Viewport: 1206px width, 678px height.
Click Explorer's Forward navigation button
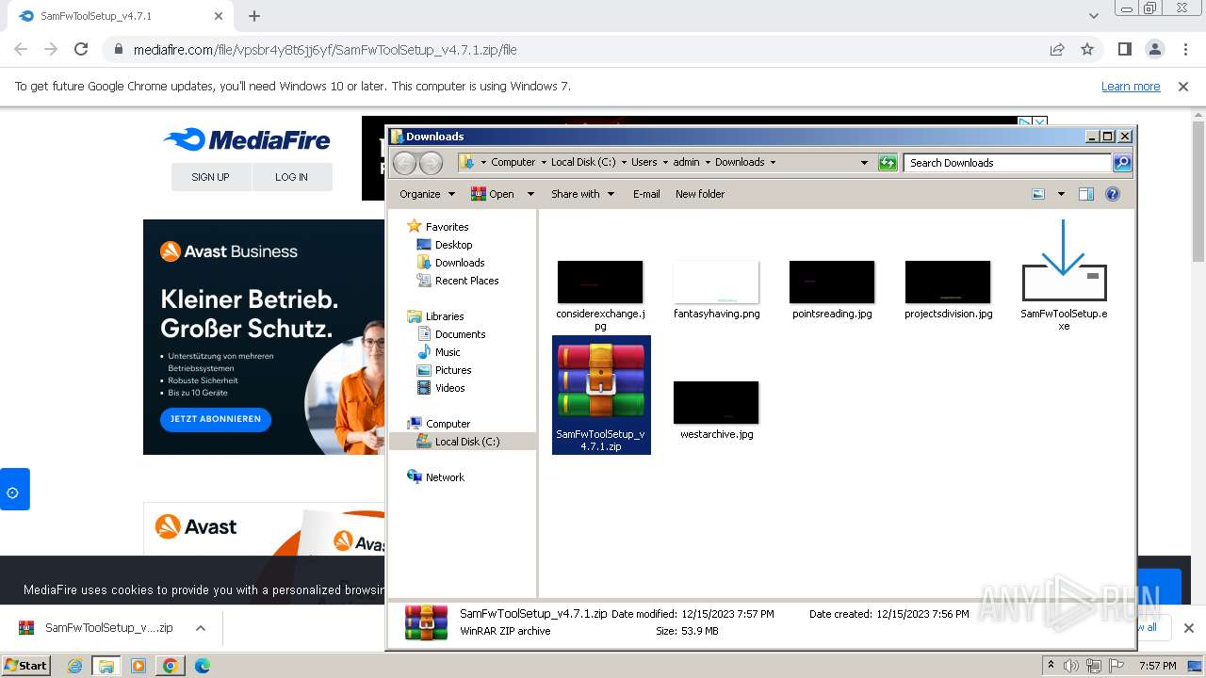(431, 163)
